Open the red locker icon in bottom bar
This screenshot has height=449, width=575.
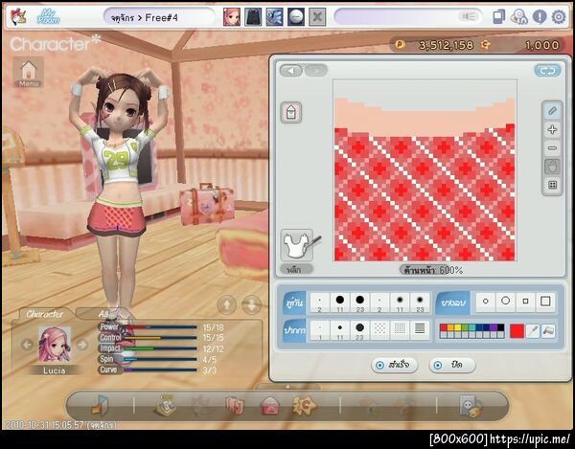[235, 406]
